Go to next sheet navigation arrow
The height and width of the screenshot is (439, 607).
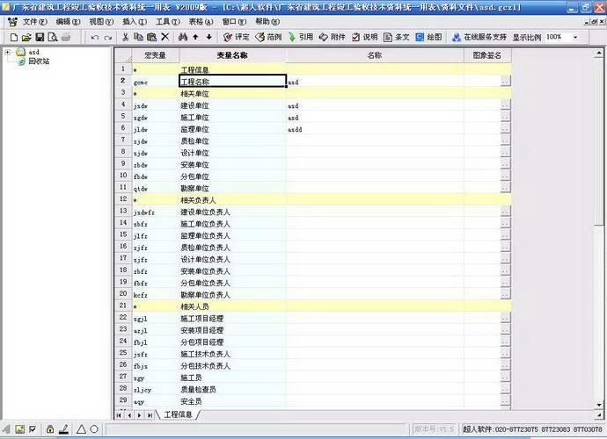139,415
